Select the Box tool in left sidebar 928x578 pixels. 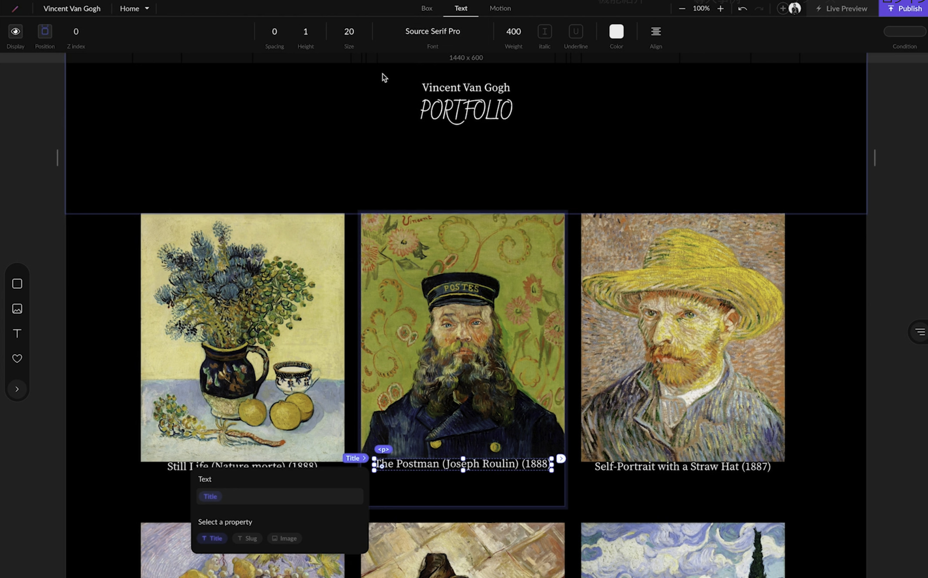17,284
